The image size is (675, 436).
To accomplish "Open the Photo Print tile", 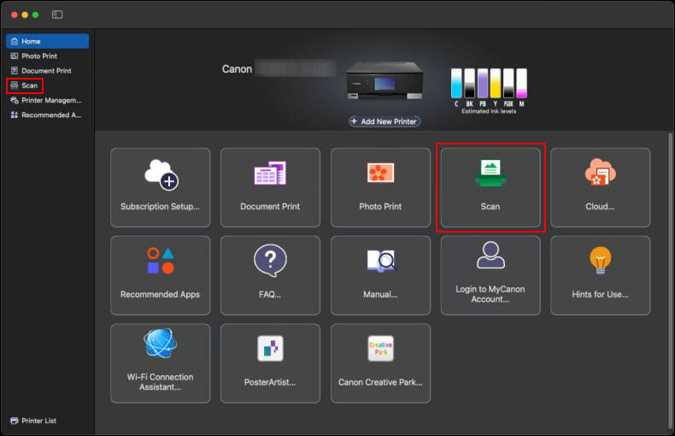I will 380,187.
